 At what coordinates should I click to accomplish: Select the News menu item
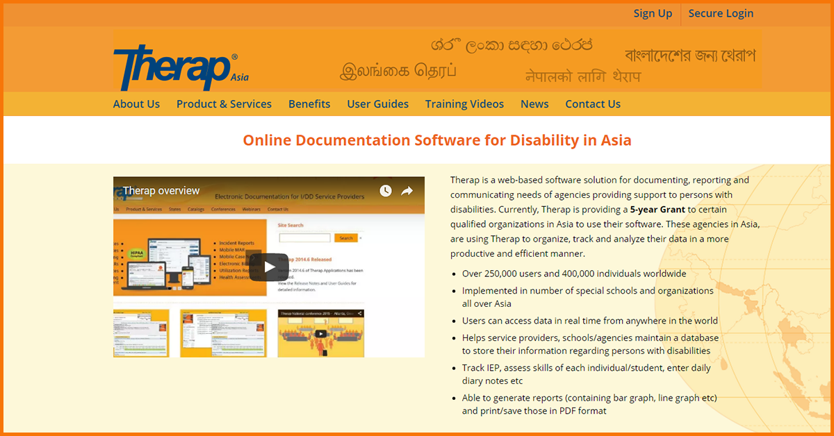pos(534,103)
